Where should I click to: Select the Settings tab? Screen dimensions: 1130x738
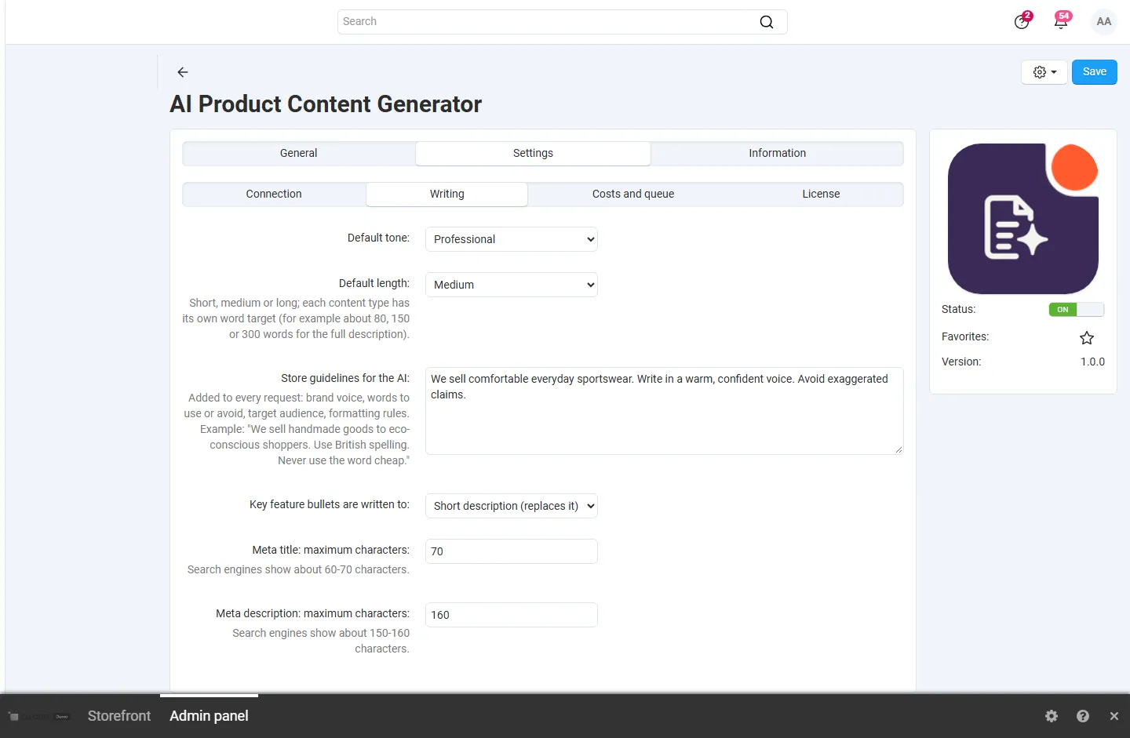click(533, 154)
